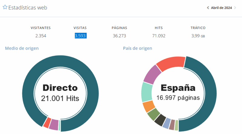
Task: Go to the previous month arrow
Action: (208, 8)
